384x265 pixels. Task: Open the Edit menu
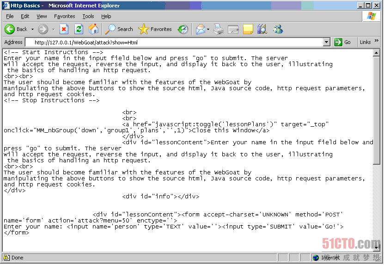tap(25, 16)
